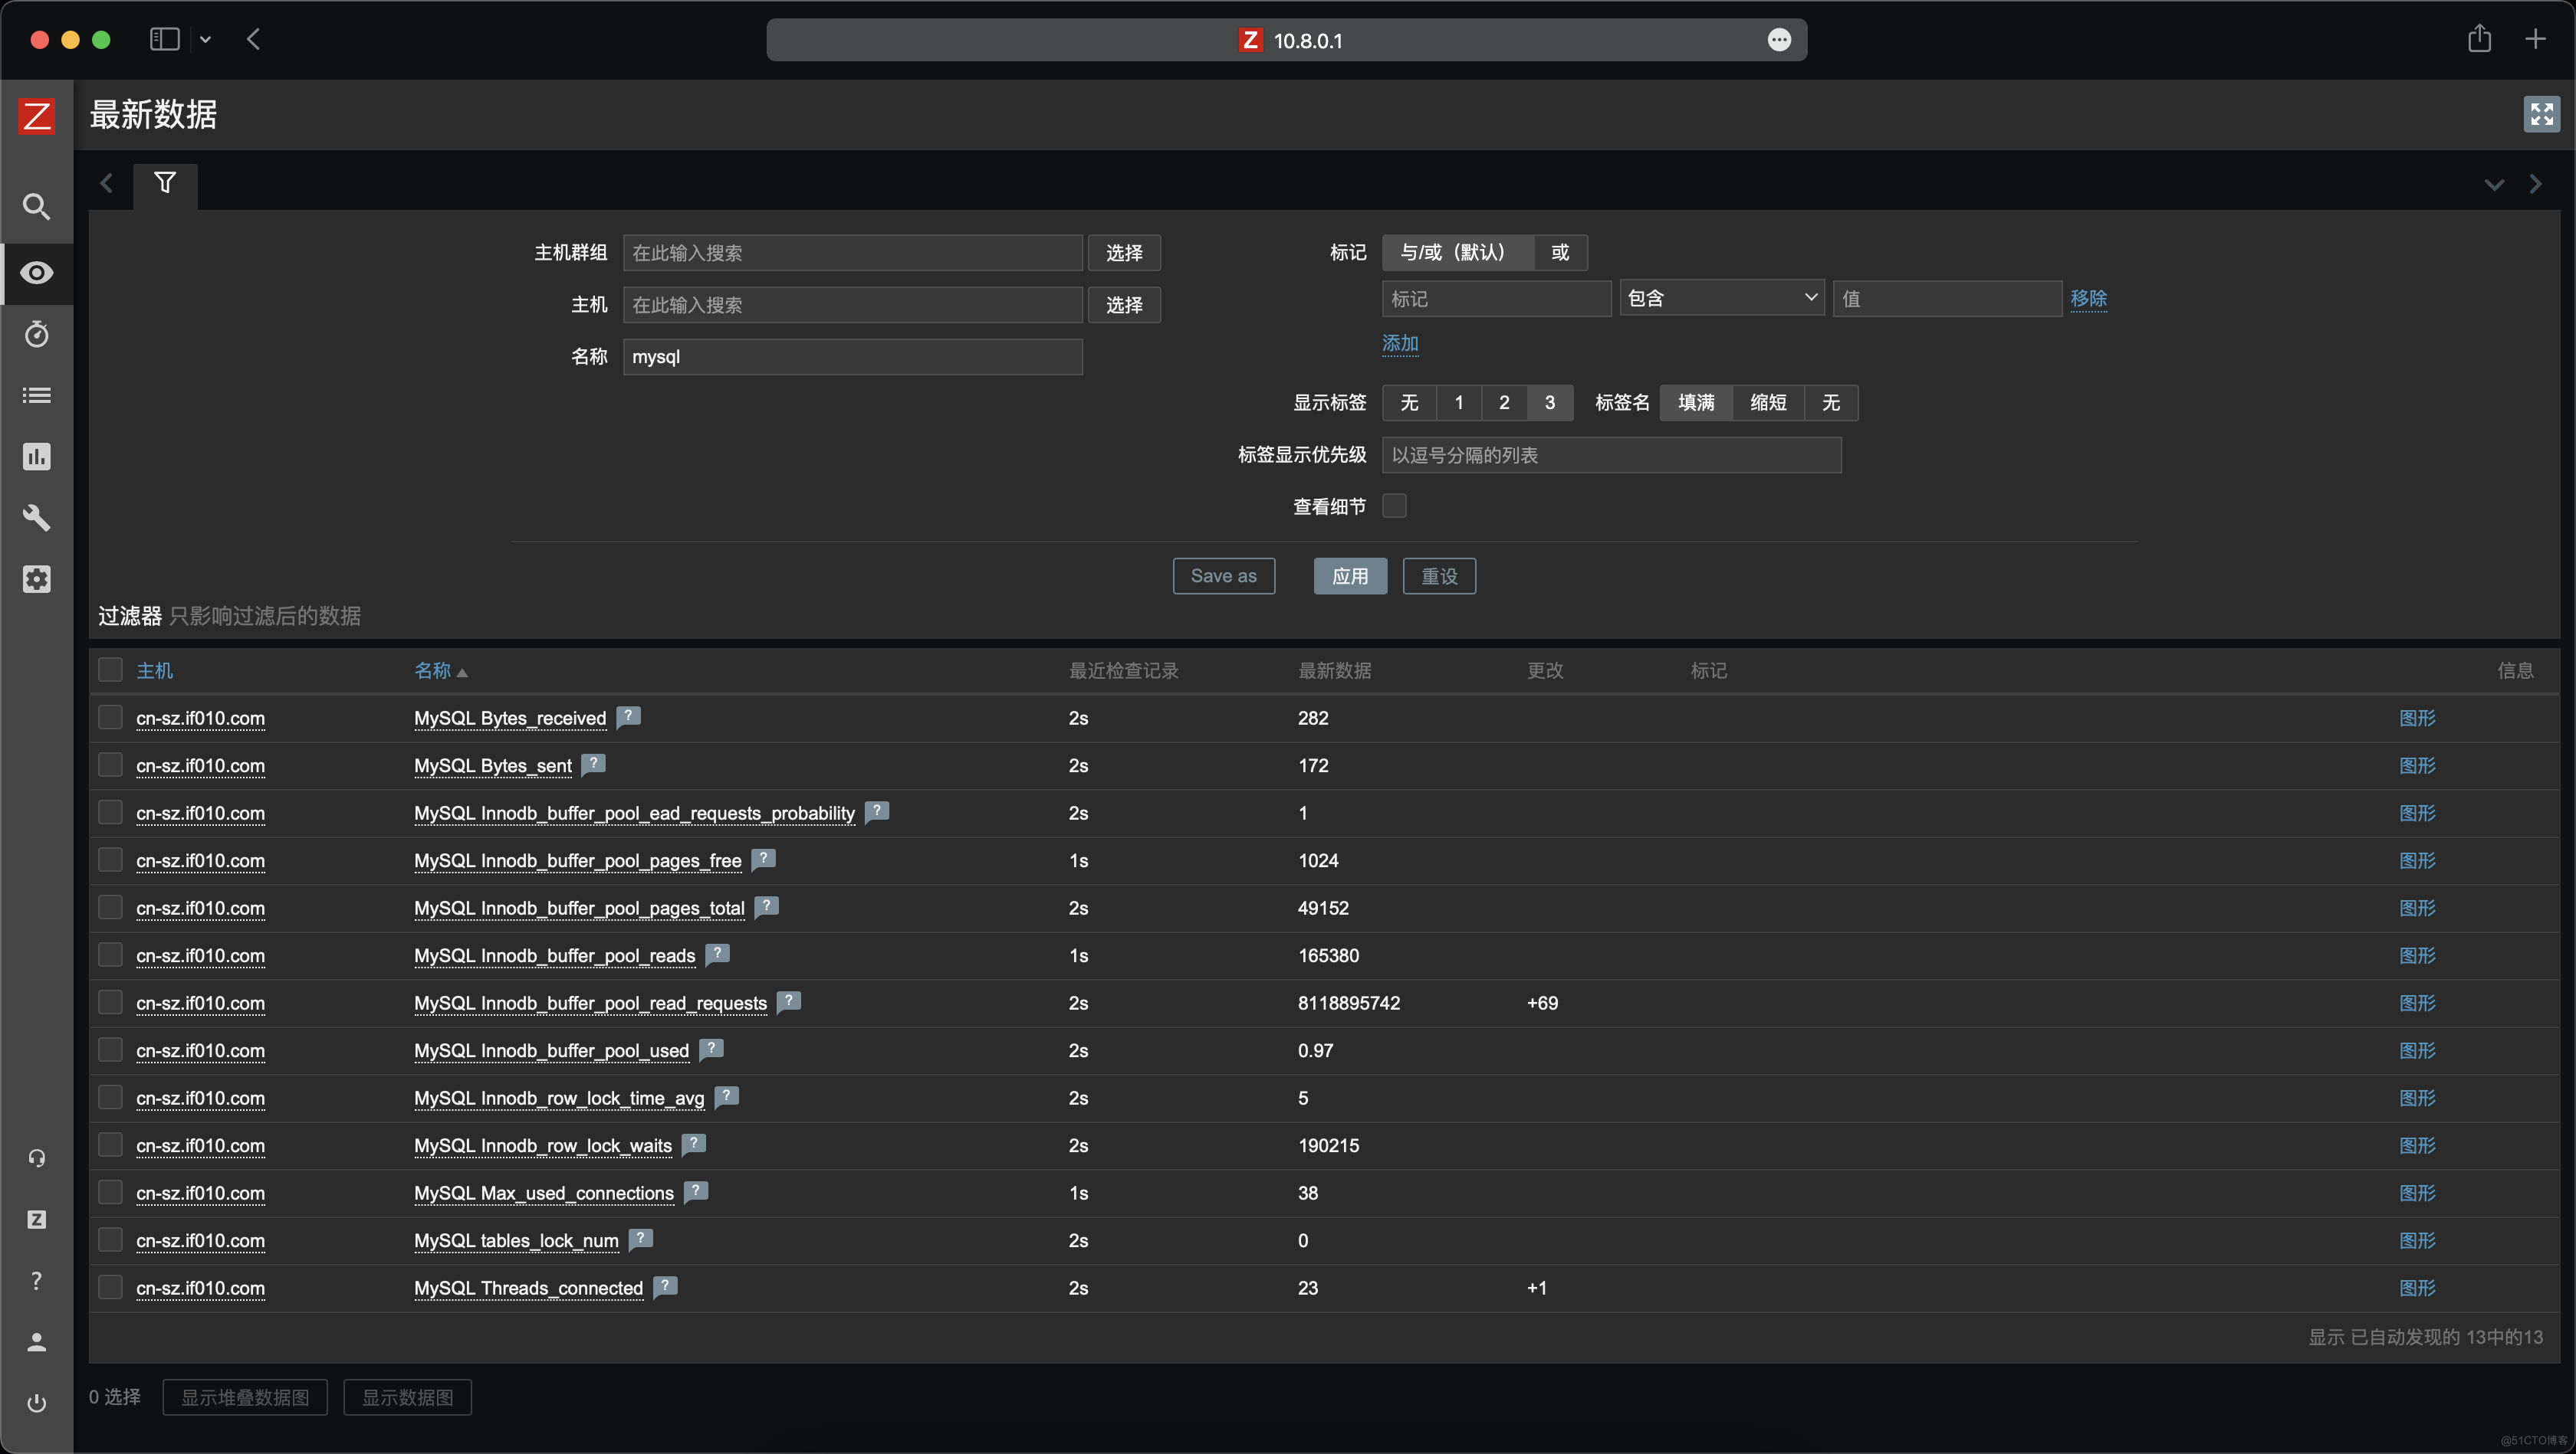Click the filter icon to toggle filters
The image size is (2576, 1454).
click(x=165, y=182)
